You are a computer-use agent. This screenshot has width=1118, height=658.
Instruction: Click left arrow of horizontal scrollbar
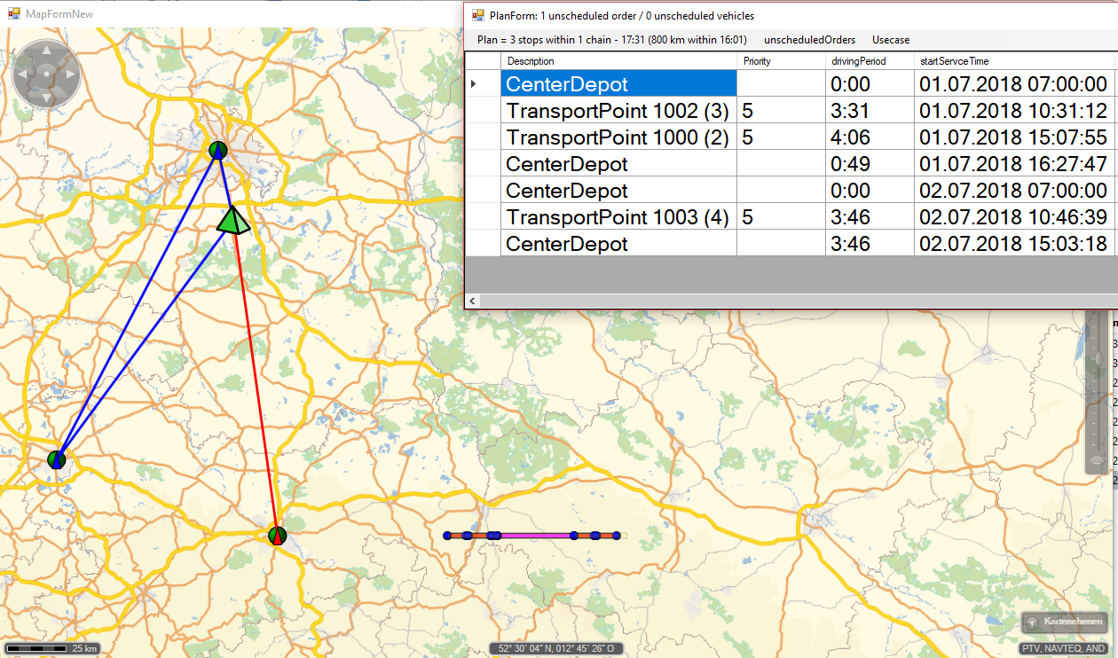[x=473, y=302]
